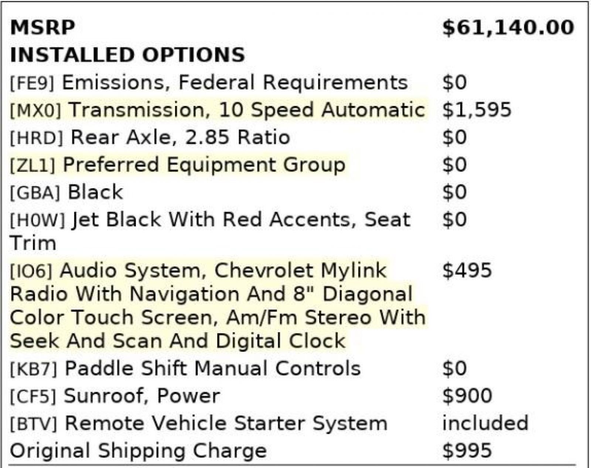This screenshot has width=591, height=468.
Task: Click the $495 audio system price
Action: (467, 270)
